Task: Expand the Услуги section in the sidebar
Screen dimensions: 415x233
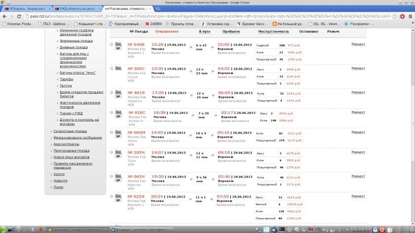Action: (59, 174)
